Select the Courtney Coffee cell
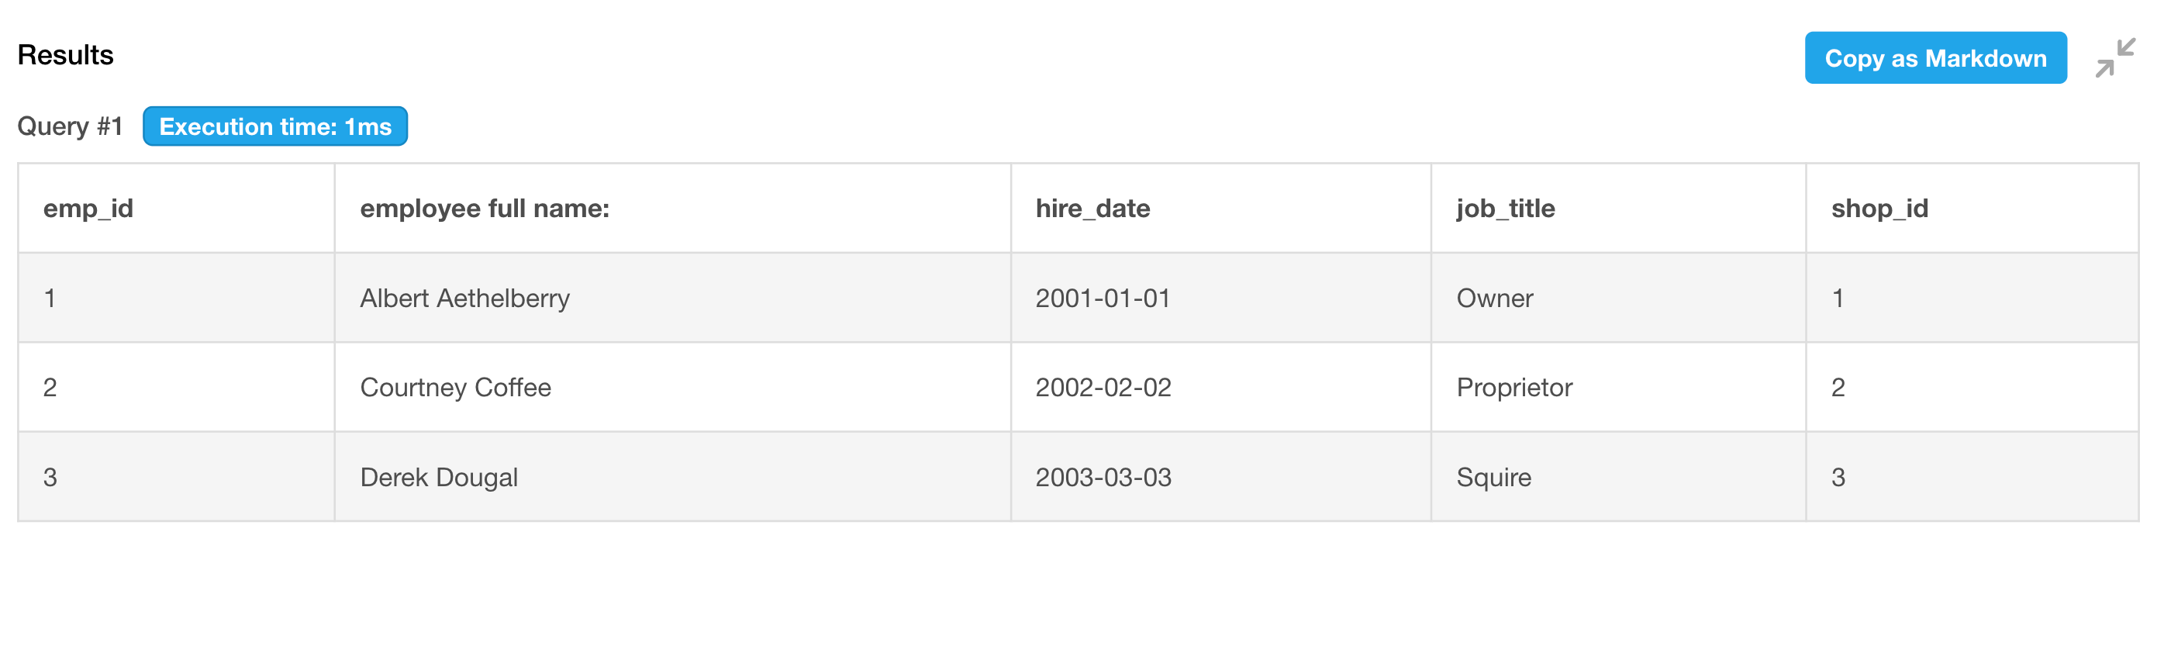Image resolution: width=2164 pixels, height=670 pixels. pos(672,388)
